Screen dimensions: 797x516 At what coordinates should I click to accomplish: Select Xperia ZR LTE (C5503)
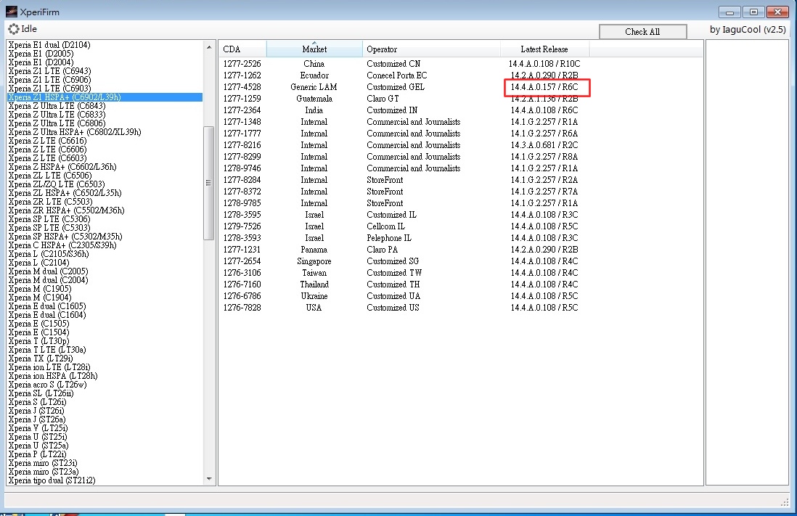(x=50, y=201)
